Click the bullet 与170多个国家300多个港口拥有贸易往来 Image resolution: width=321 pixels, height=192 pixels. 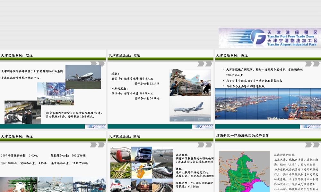coord(254,81)
